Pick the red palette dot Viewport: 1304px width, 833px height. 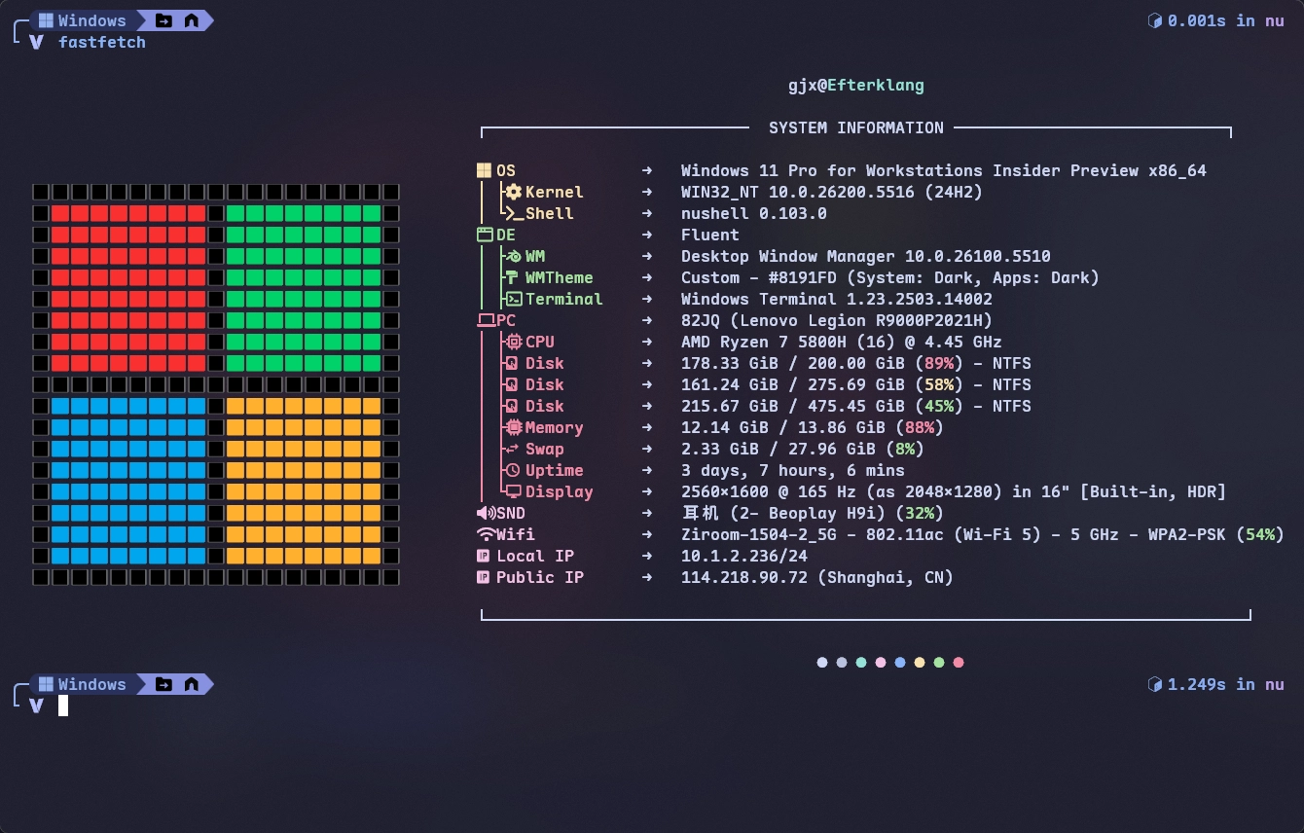pyautogui.click(x=959, y=663)
